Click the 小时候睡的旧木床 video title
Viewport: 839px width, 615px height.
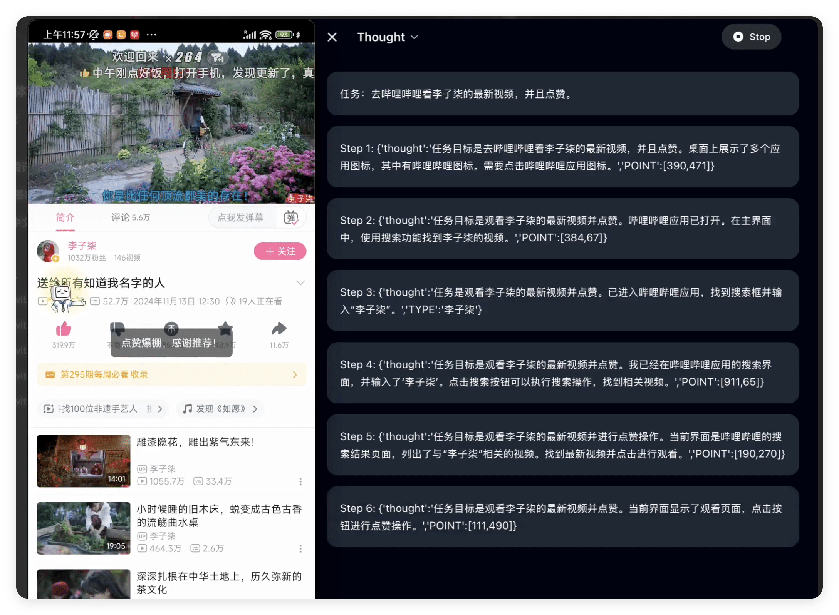(x=219, y=516)
